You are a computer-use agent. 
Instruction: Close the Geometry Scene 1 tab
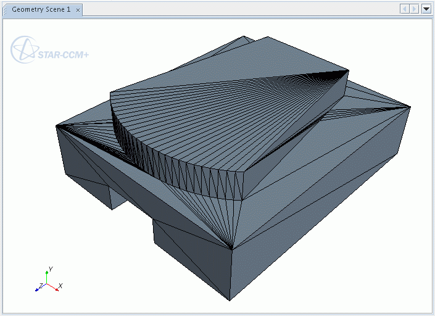[78, 10]
